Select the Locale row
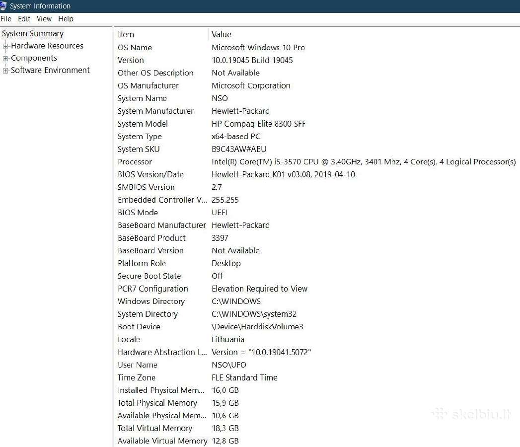This screenshot has width=520, height=447. click(129, 340)
